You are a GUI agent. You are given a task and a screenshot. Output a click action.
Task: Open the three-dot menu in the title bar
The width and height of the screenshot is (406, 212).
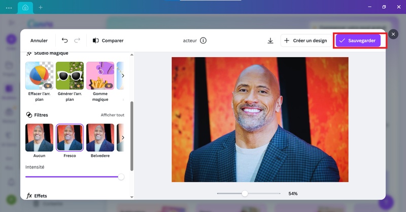tap(9, 8)
